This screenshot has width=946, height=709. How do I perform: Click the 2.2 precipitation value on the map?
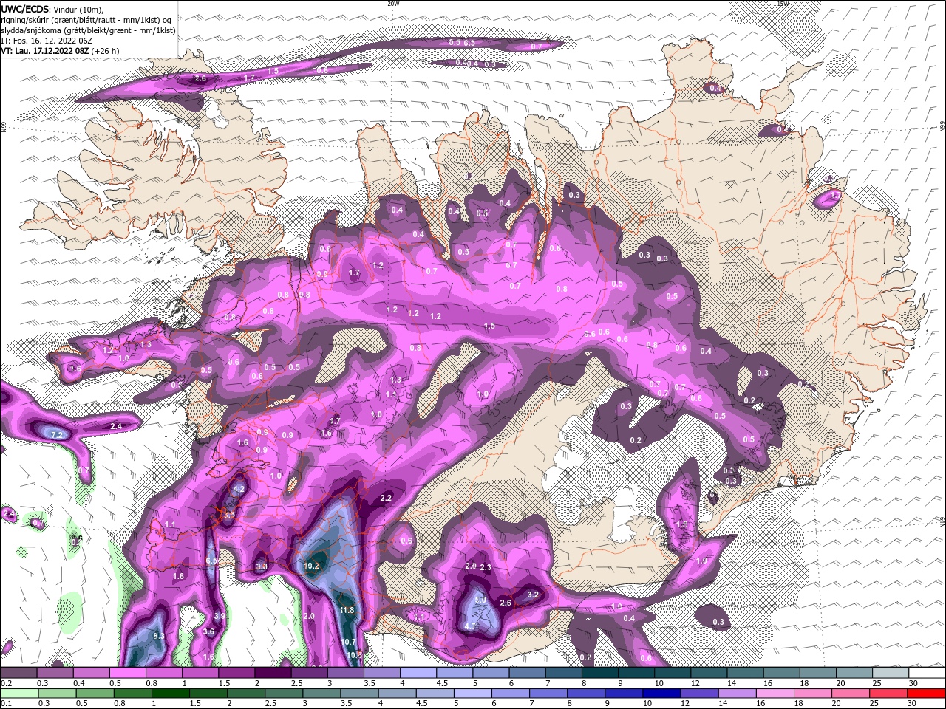[386, 499]
